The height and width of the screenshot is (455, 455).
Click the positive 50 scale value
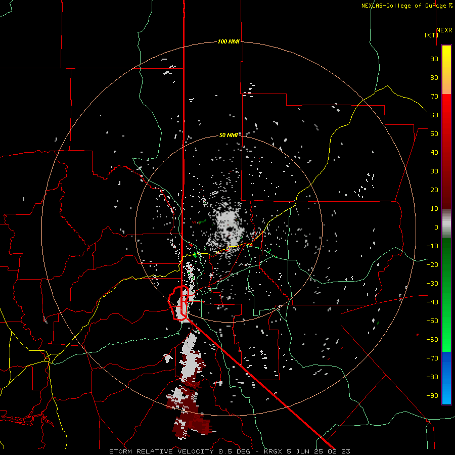click(x=434, y=134)
